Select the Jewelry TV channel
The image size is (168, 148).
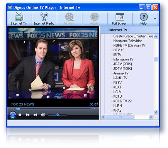point(121,73)
